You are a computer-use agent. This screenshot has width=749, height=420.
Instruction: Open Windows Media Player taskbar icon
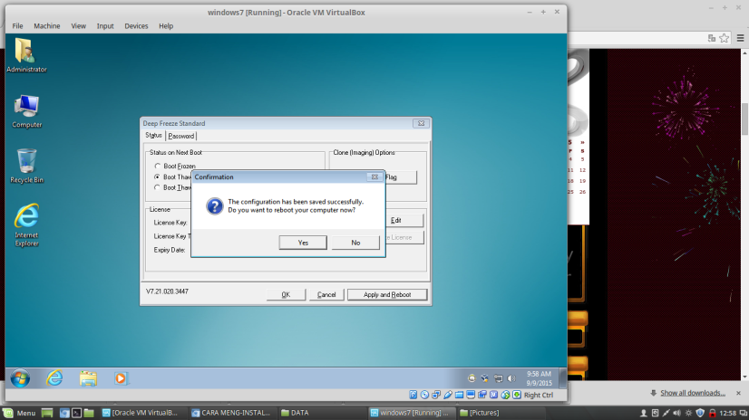[121, 378]
